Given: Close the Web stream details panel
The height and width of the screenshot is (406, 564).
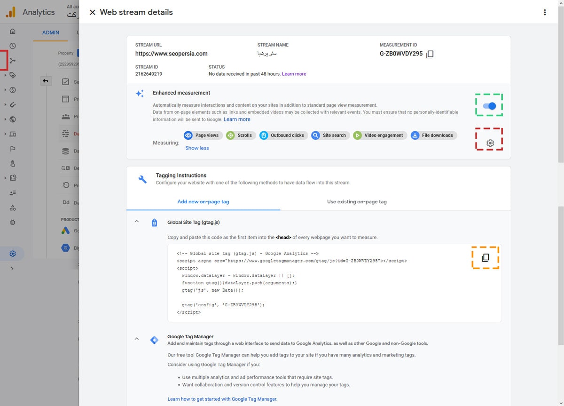Looking at the screenshot, I should 92,12.
